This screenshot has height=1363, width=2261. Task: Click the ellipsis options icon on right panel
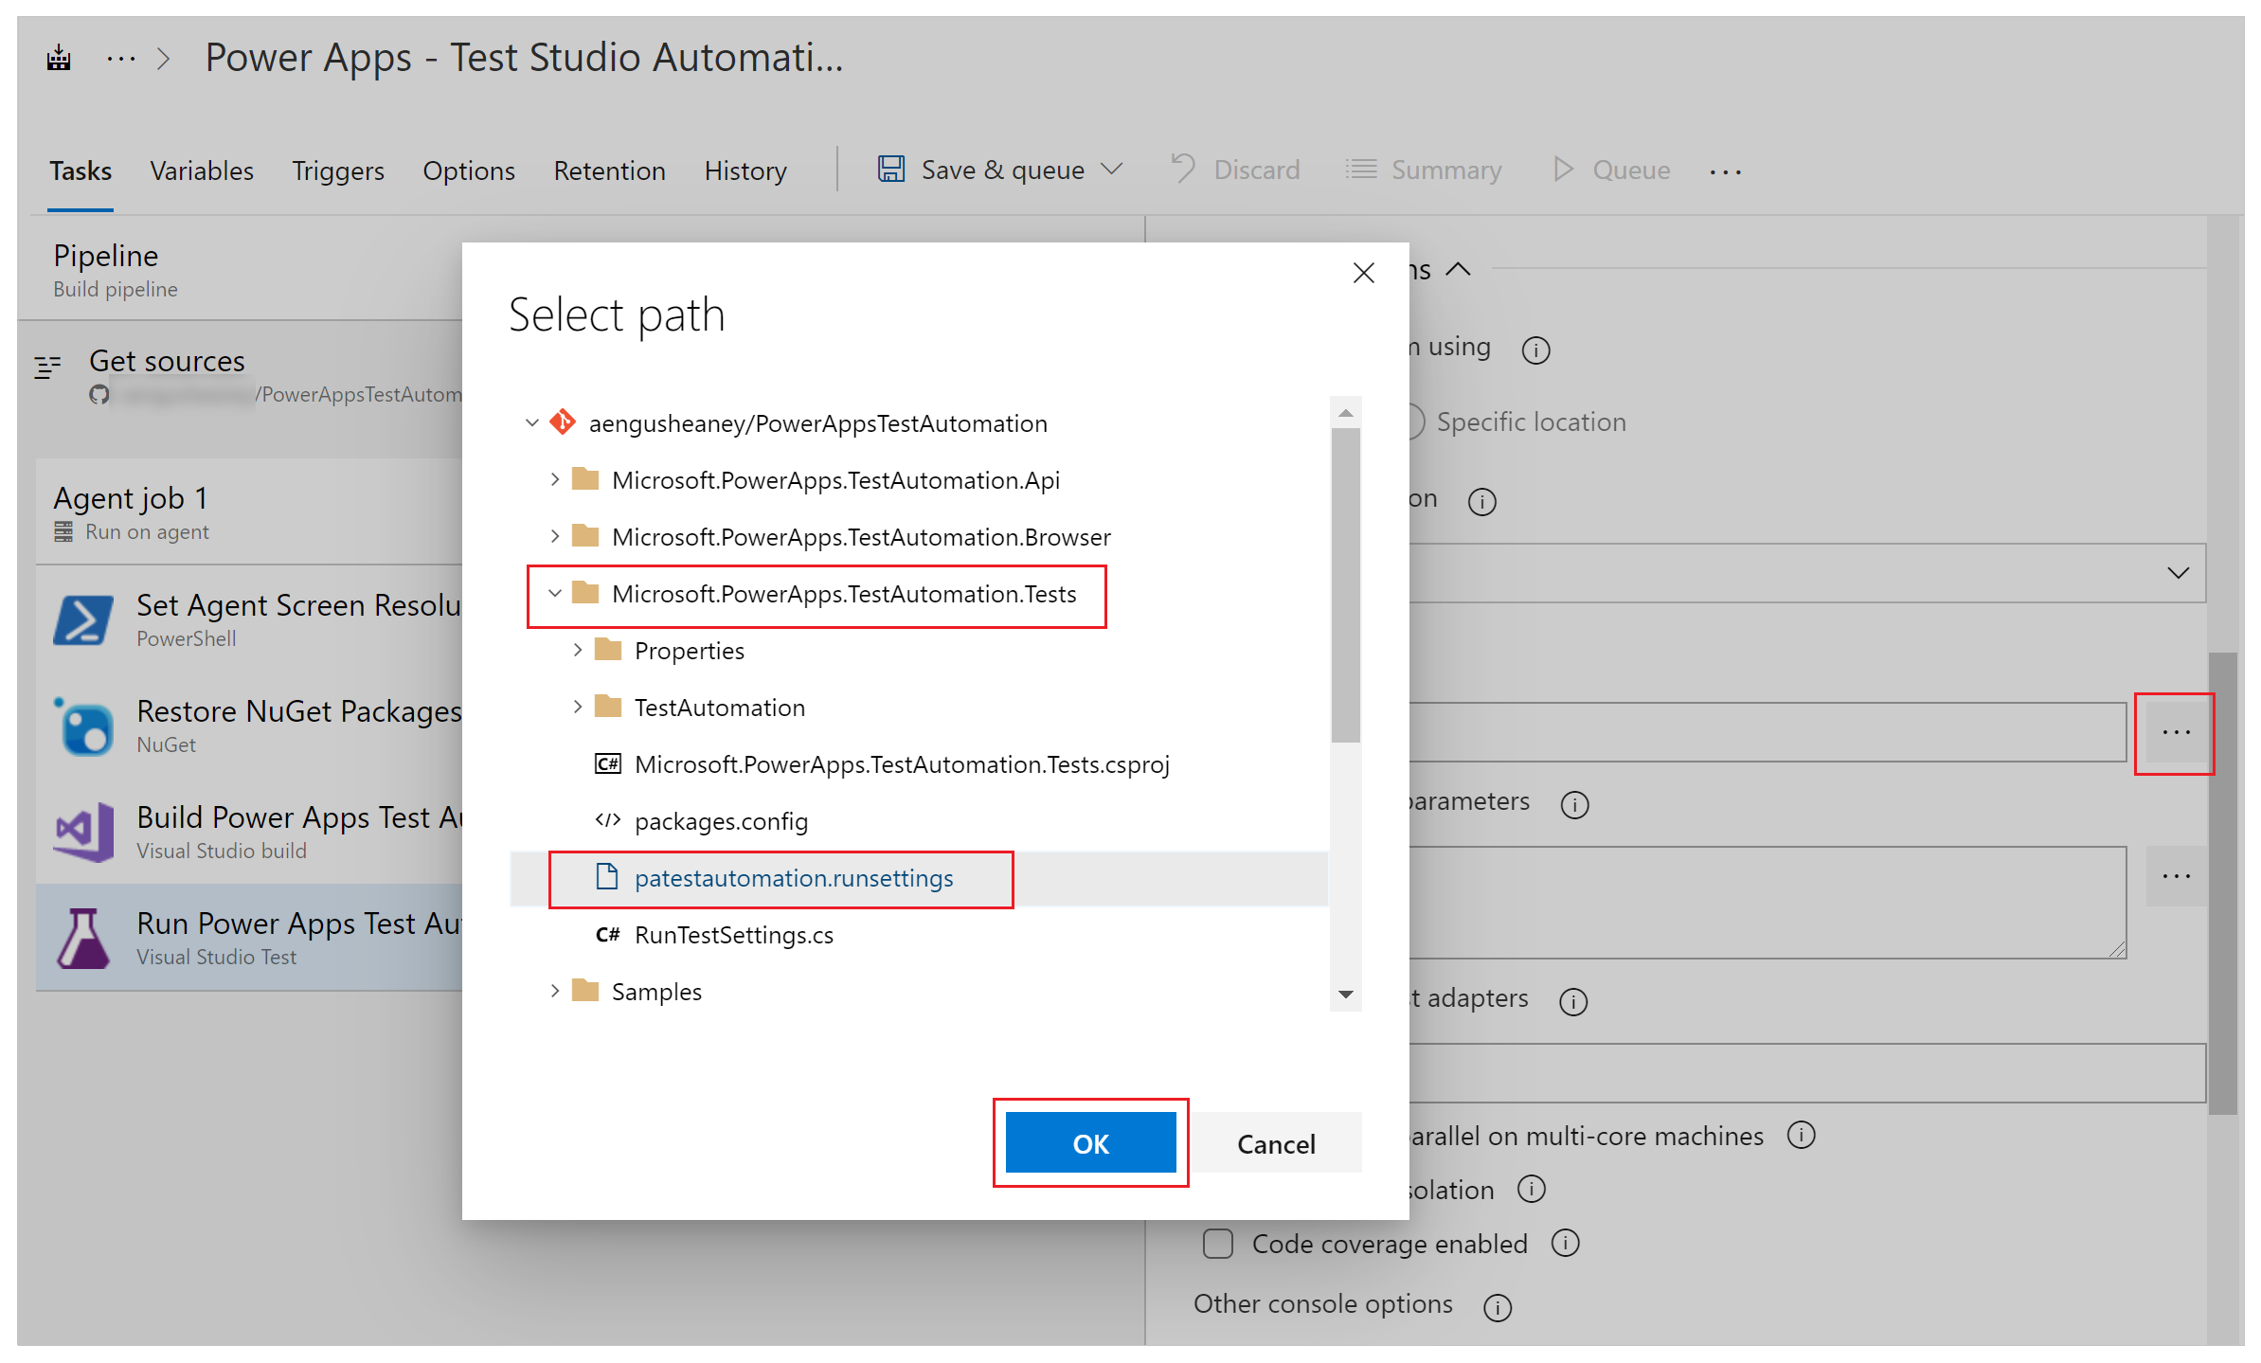pos(2177,731)
